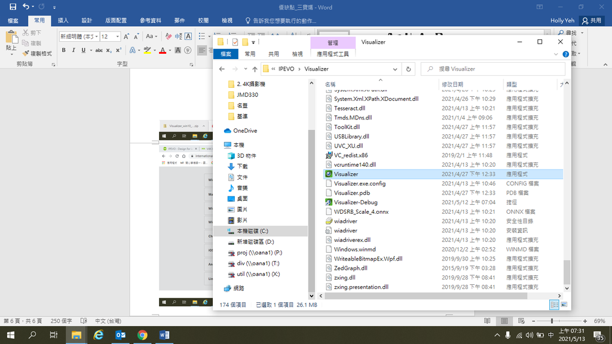
Task: Switch to details view layout
Action: coord(554,305)
